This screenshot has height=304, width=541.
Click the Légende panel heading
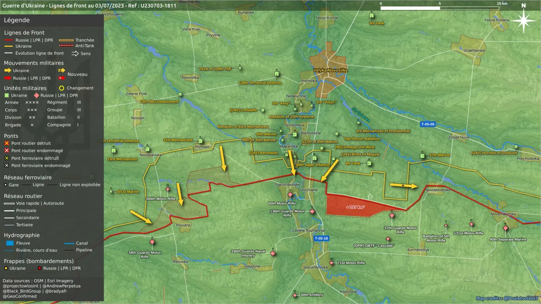(17, 20)
